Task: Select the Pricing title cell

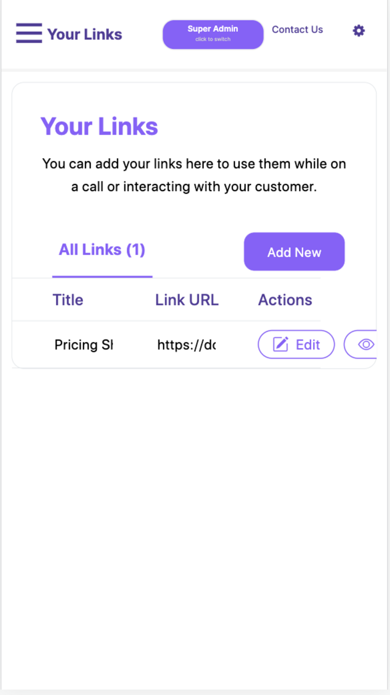Action: (84, 345)
